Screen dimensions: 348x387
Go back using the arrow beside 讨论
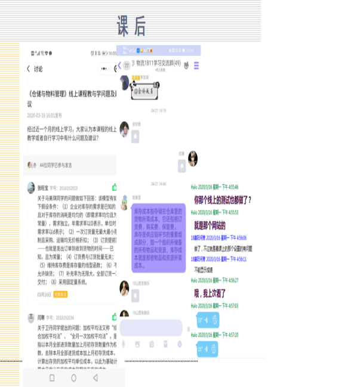coord(28,69)
